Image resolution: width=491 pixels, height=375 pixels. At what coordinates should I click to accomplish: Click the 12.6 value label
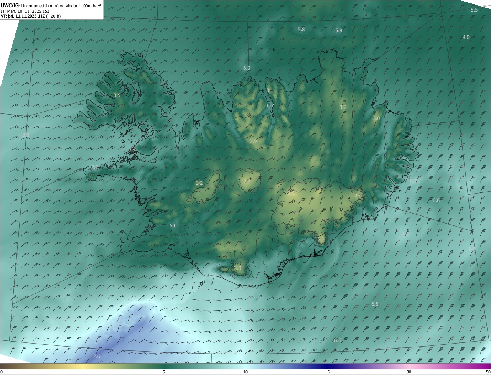[x=95, y=356]
